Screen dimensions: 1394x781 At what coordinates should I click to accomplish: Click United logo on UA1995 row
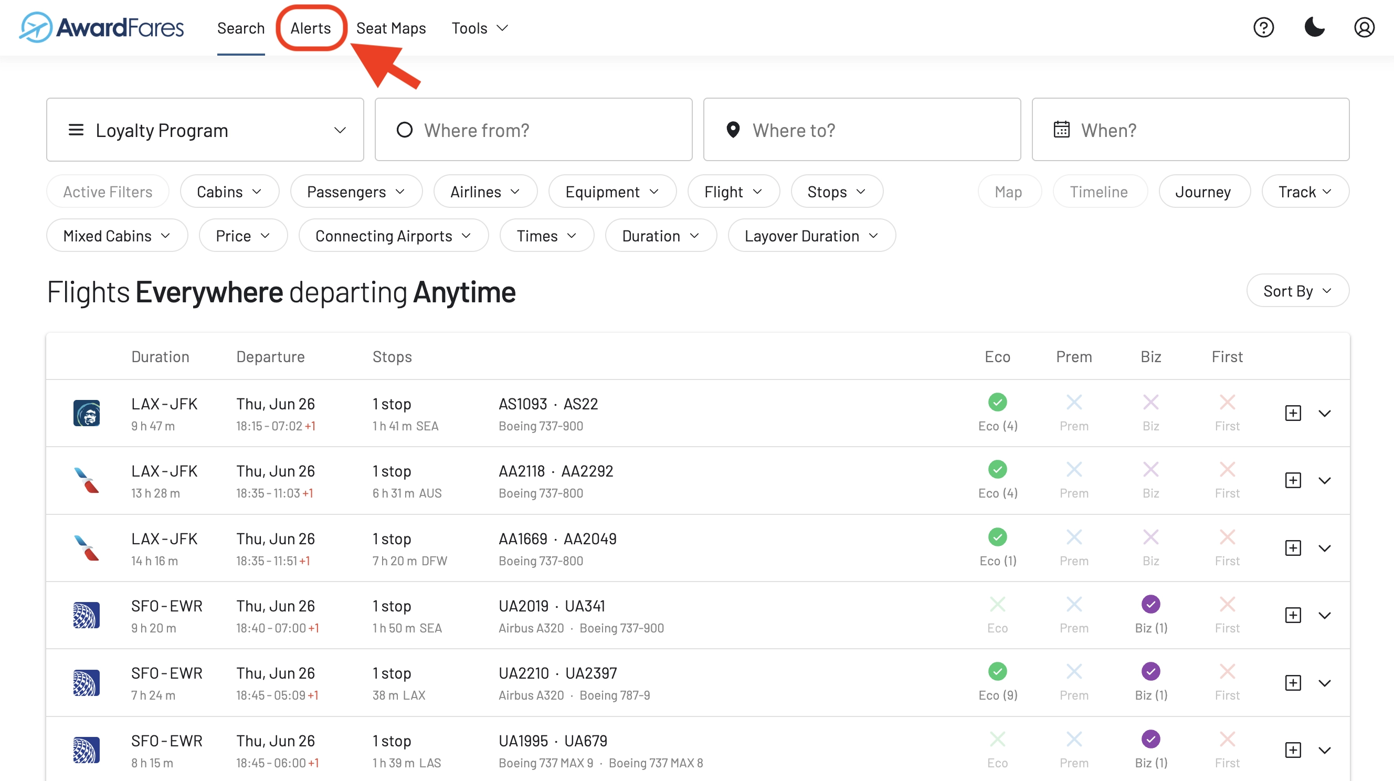tap(87, 750)
